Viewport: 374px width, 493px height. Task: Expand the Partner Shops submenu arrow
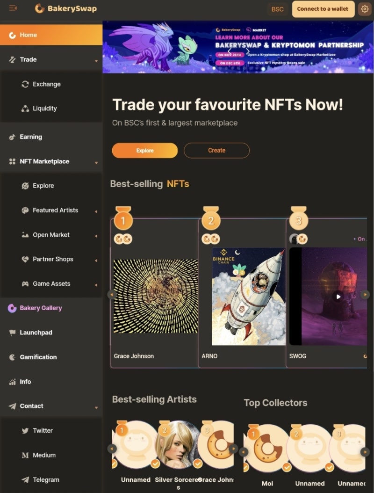tap(96, 261)
